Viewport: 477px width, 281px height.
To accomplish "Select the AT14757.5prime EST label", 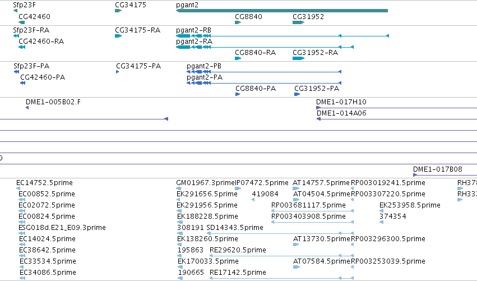I will [x=321, y=183].
